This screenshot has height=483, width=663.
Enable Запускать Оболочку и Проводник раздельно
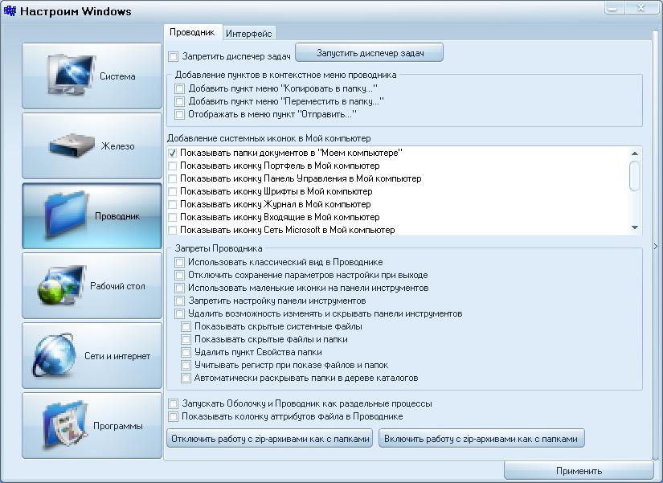(x=173, y=403)
